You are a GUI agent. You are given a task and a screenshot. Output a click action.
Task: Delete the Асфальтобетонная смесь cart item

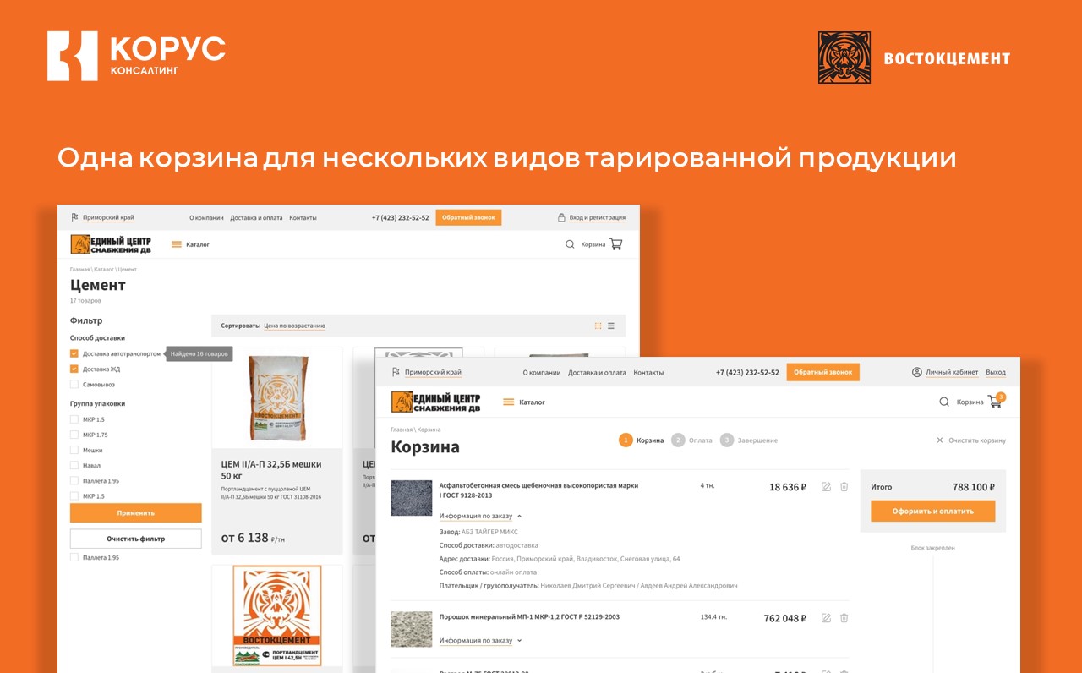[844, 487]
